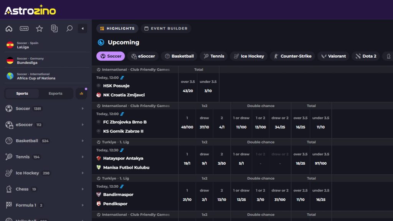This screenshot has height=221, width=393.
Task: Expand the Soccer sidebar category
Action: tap(83, 109)
